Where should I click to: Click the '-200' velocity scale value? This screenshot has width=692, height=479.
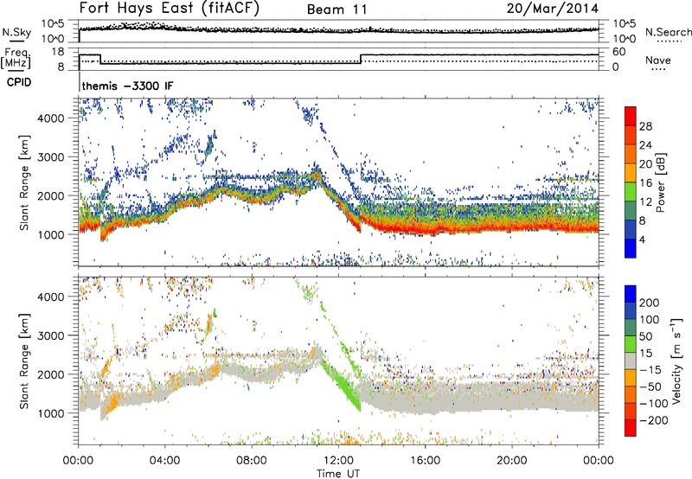(x=653, y=420)
